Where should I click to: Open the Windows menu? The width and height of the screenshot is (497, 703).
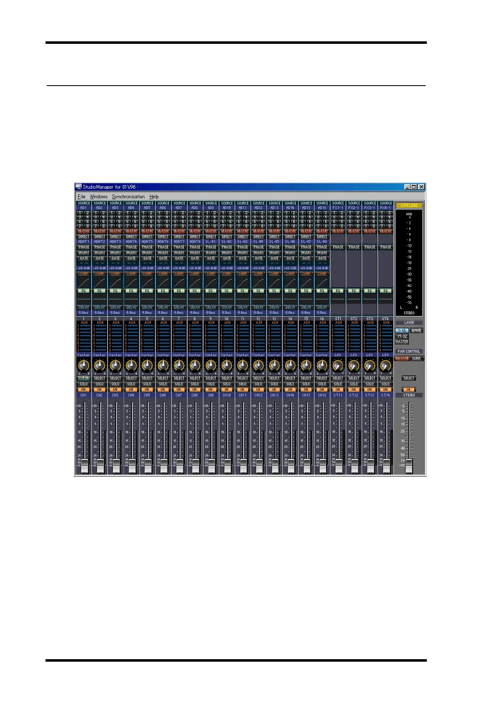coord(99,197)
